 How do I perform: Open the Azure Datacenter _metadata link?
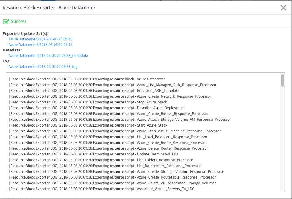(48, 56)
